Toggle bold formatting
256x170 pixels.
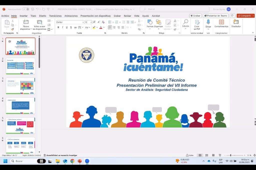tap(58, 27)
